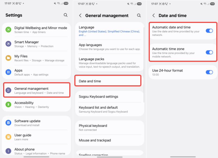The width and height of the screenshot is (218, 158).
Task: Open the Language setting
Action: pyautogui.click(x=110, y=31)
